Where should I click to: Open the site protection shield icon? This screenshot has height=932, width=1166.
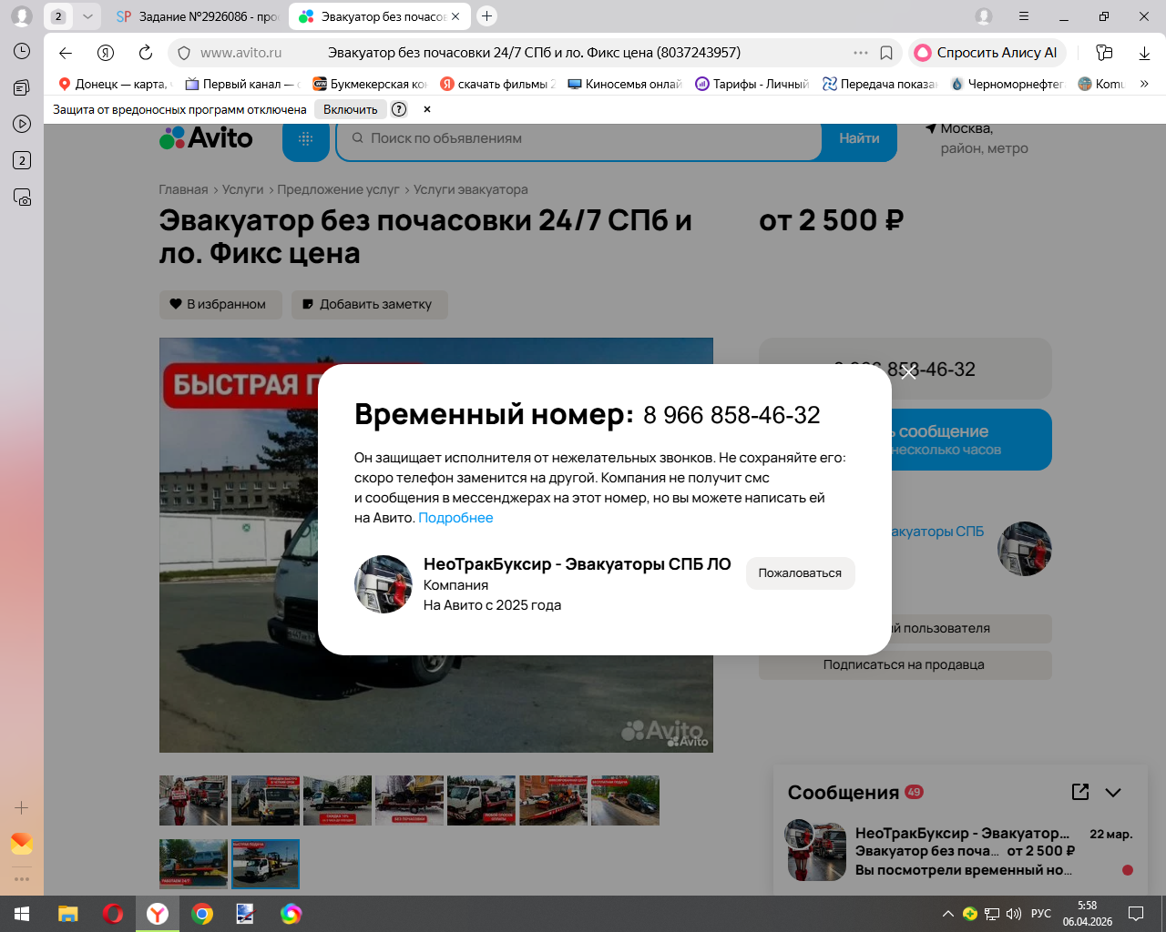tap(184, 53)
